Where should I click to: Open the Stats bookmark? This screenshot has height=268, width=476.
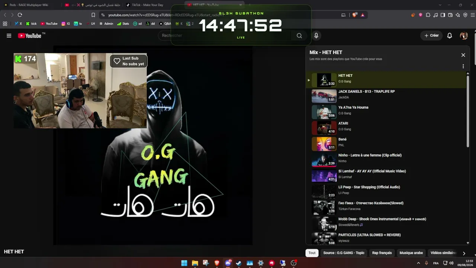coord(123,23)
